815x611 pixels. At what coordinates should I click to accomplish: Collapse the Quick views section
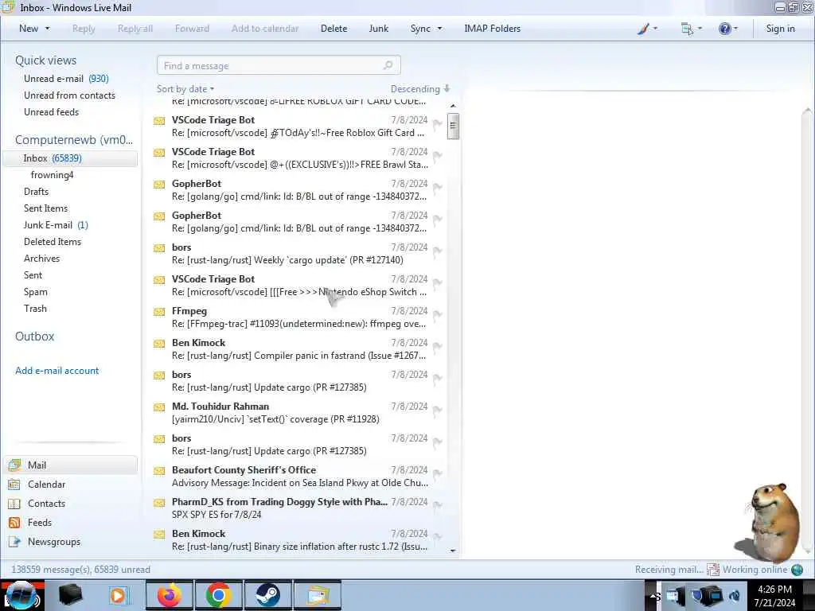coord(45,60)
